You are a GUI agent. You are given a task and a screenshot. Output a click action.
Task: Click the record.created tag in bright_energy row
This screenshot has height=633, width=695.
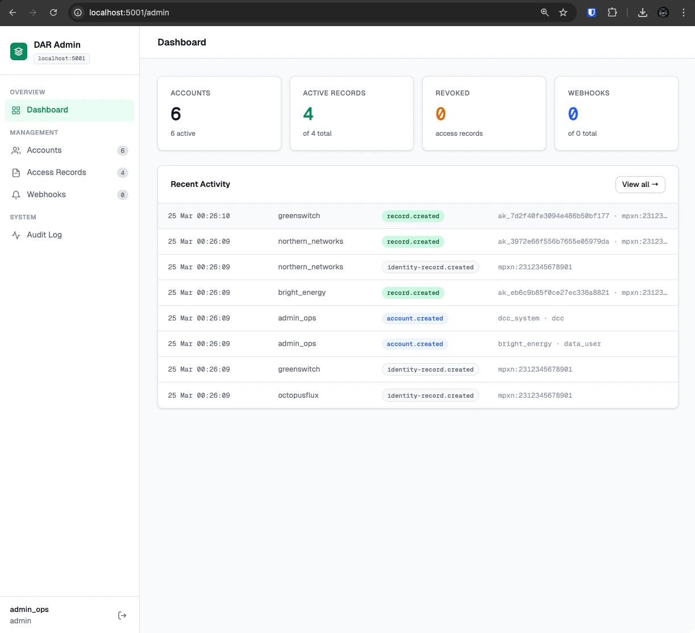[x=413, y=293]
